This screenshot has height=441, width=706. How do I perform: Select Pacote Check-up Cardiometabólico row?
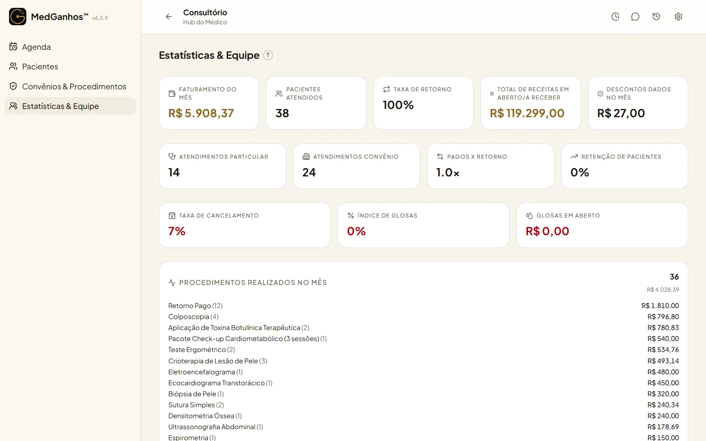(424, 339)
